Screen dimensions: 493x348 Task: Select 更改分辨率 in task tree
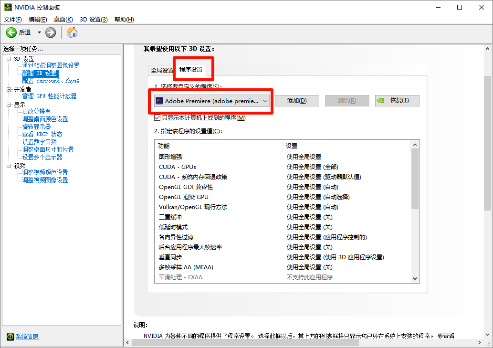36,111
